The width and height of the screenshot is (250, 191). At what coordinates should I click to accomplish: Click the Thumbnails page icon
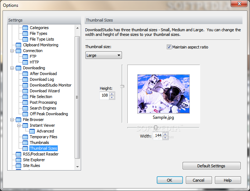[25, 143]
